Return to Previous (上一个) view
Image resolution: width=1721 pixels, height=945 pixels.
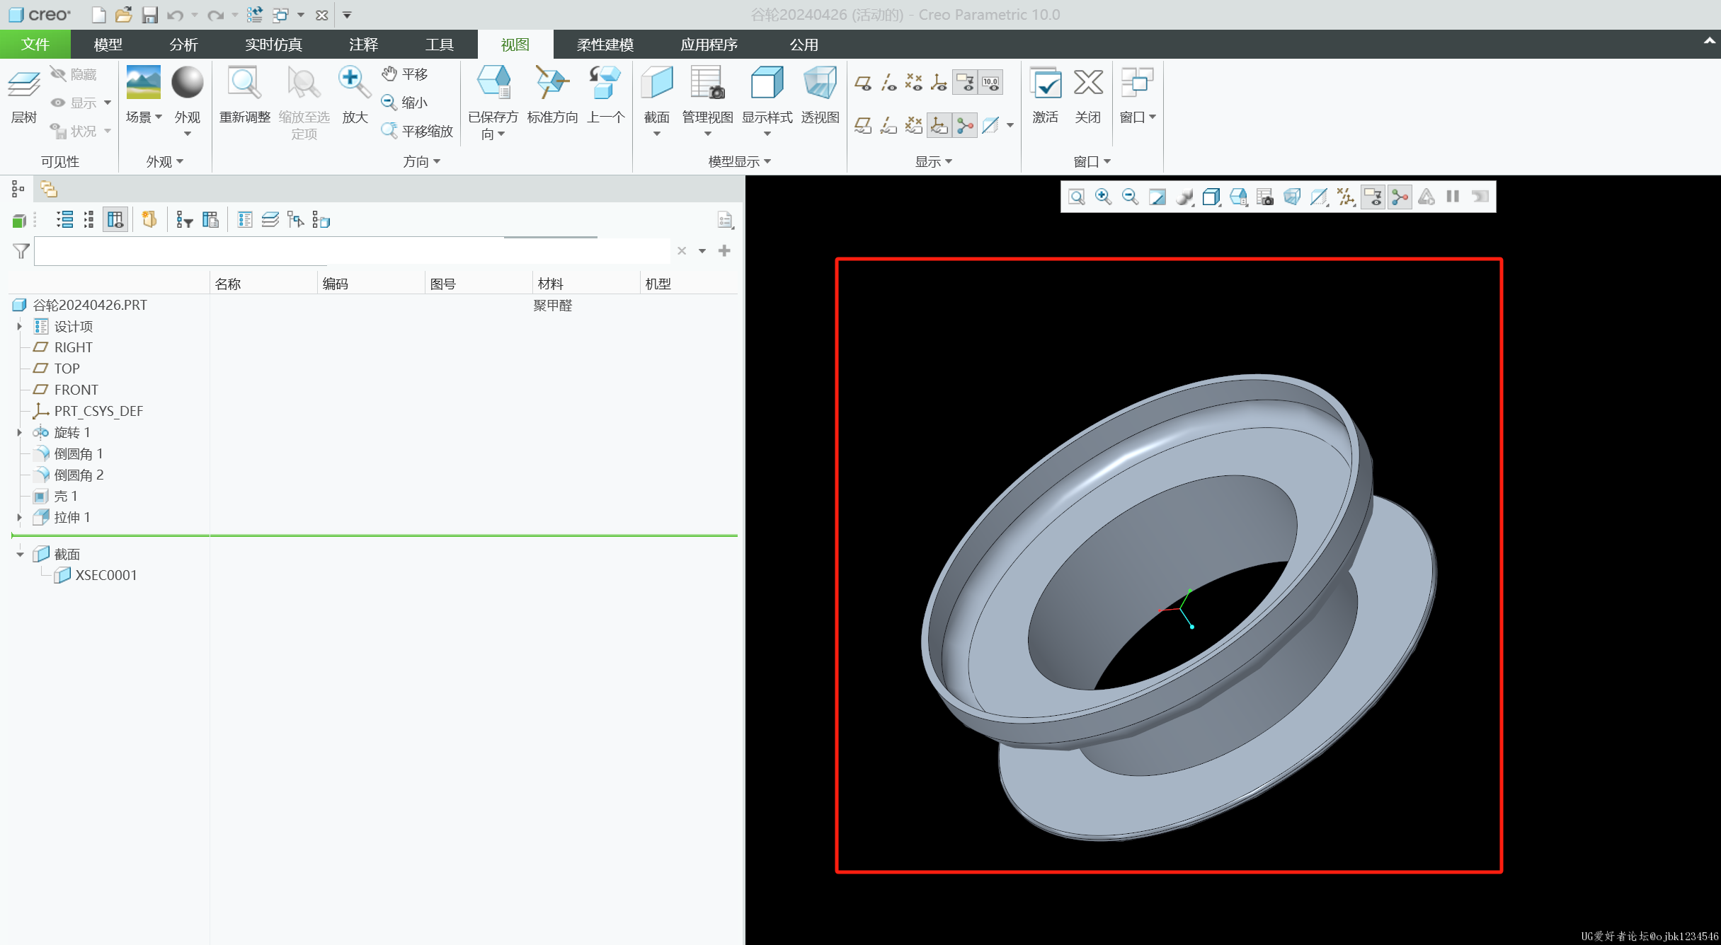coord(605,95)
